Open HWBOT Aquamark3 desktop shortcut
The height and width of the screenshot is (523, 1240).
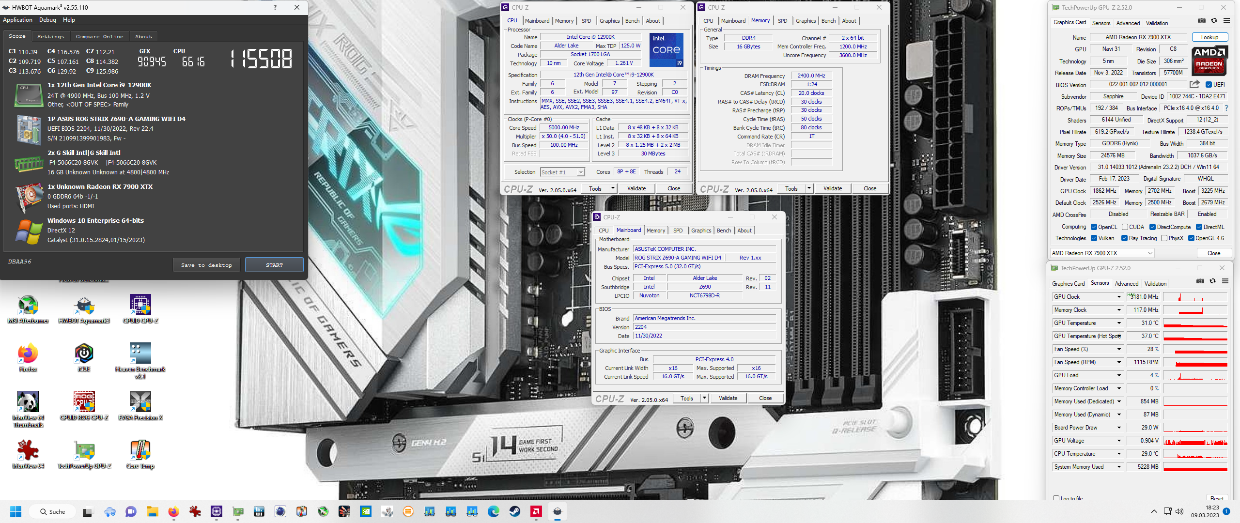pyautogui.click(x=84, y=309)
